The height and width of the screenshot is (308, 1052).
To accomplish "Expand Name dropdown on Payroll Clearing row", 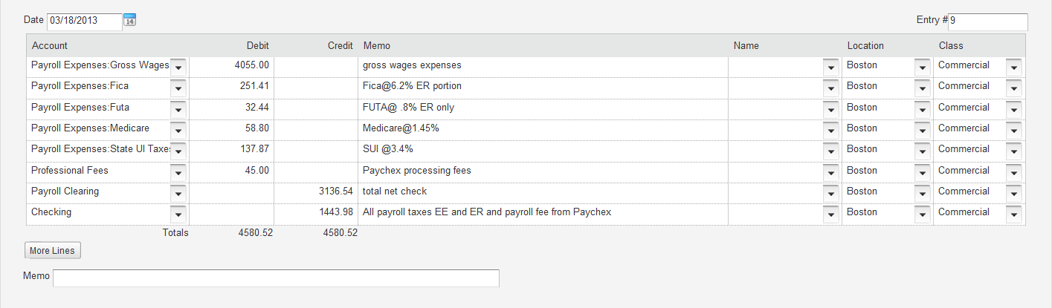I will pyautogui.click(x=831, y=193).
